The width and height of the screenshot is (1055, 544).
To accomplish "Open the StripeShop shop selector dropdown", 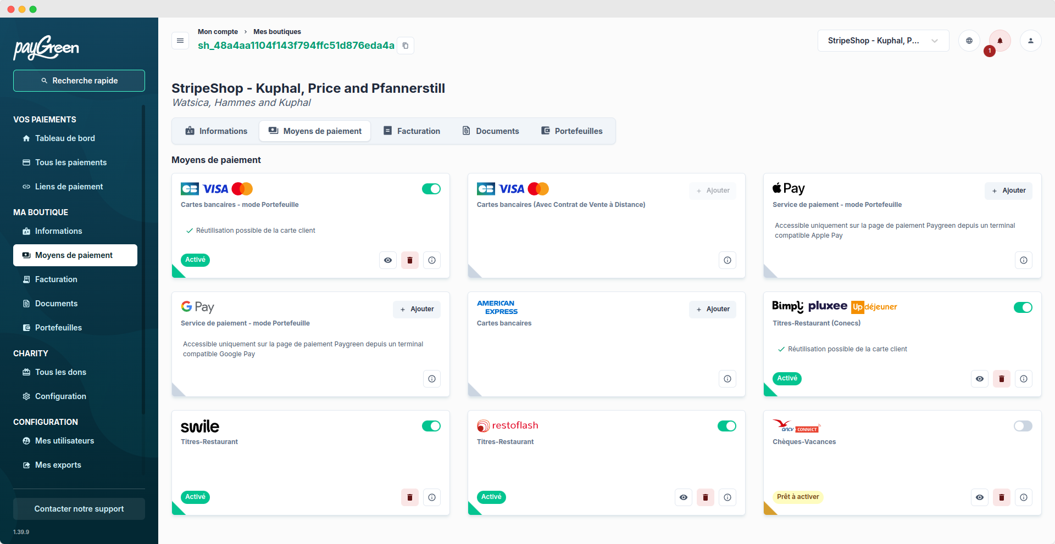I will coord(882,41).
